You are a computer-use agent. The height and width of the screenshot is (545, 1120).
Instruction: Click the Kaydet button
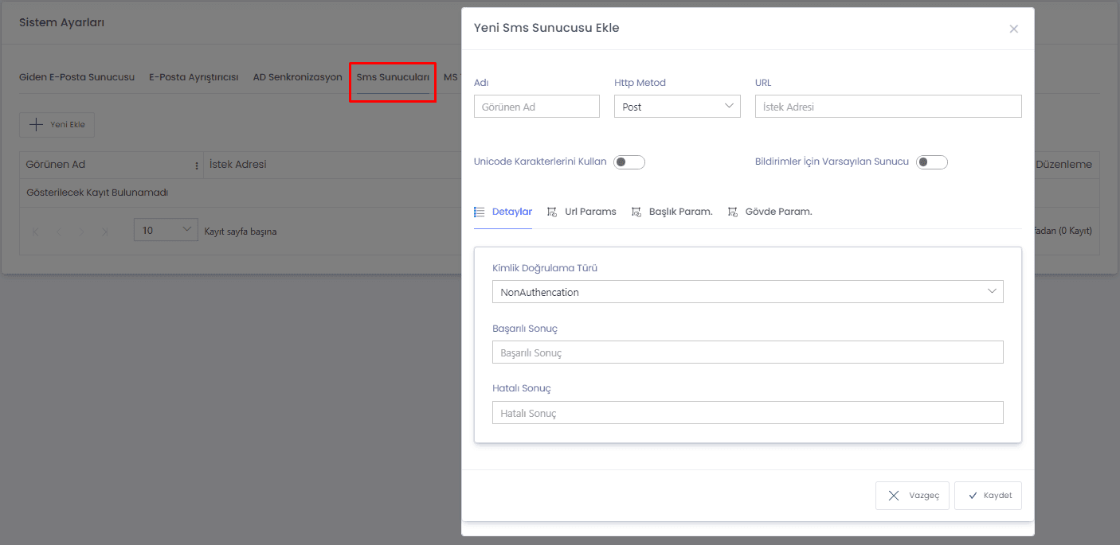[x=988, y=496]
